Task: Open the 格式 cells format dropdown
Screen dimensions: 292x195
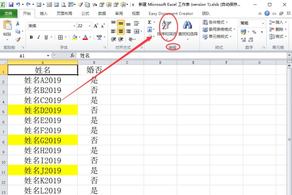Action: pyautogui.click(x=278, y=36)
